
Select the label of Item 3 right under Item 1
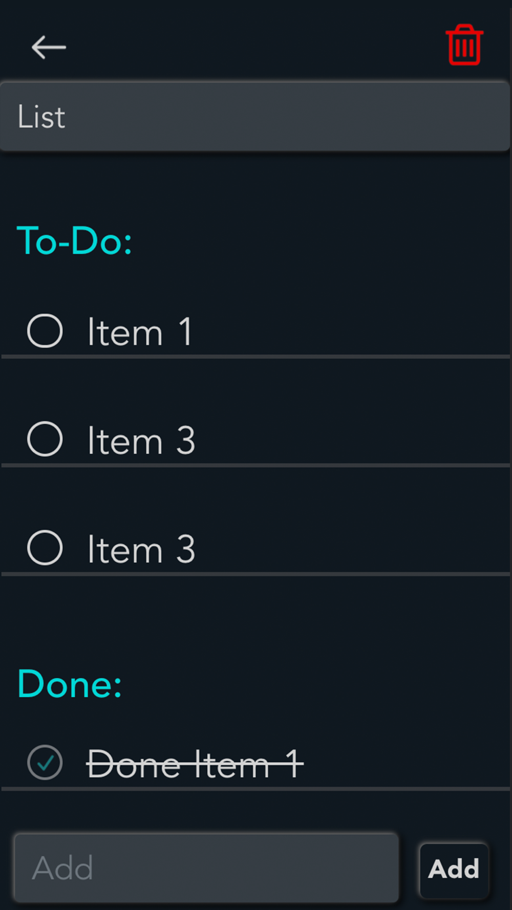(x=141, y=441)
